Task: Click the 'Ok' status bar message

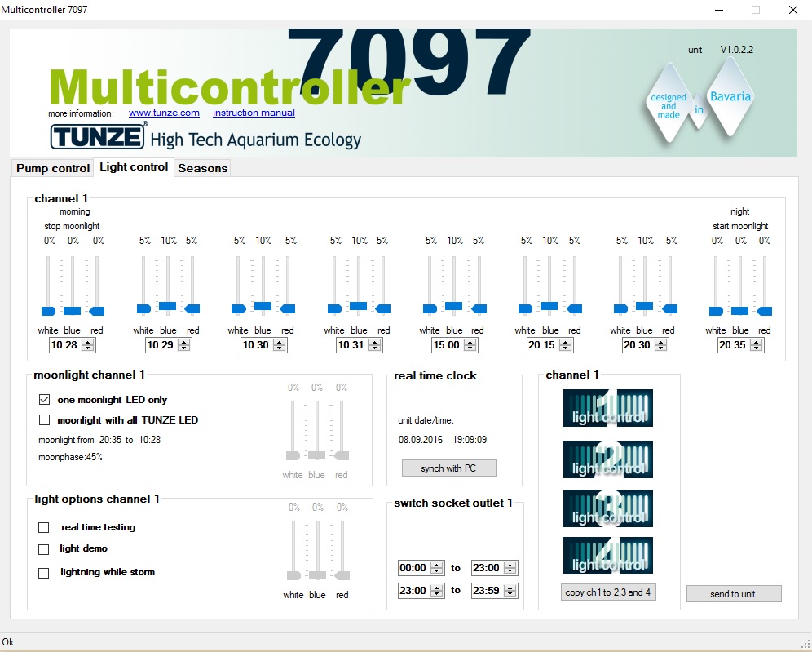Action: click(x=8, y=642)
